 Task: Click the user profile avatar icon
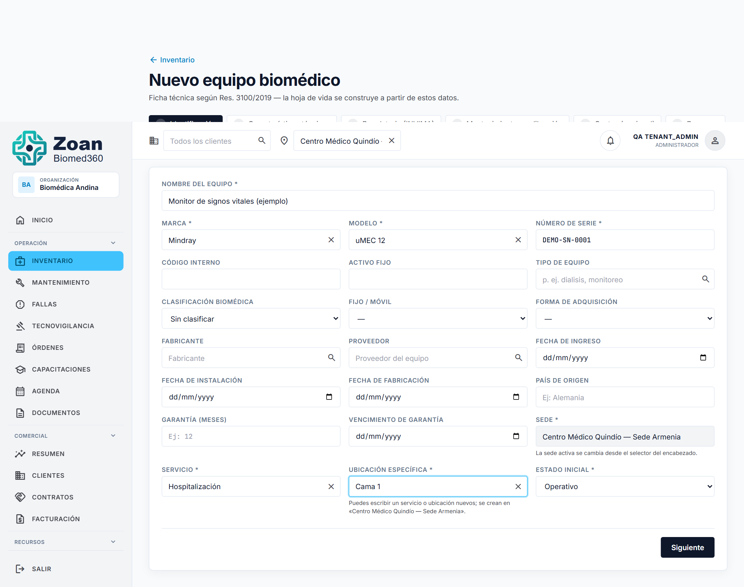click(x=715, y=141)
